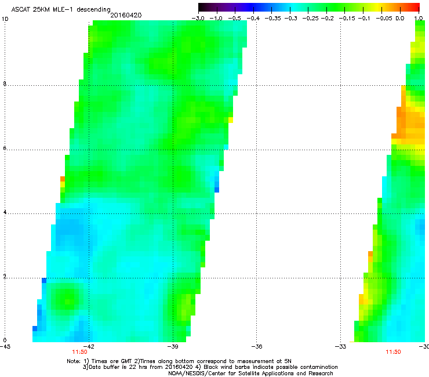Click the yellow cell on the left swath's eastern edge
Viewport: 429px width, 377px height.
click(231, 120)
